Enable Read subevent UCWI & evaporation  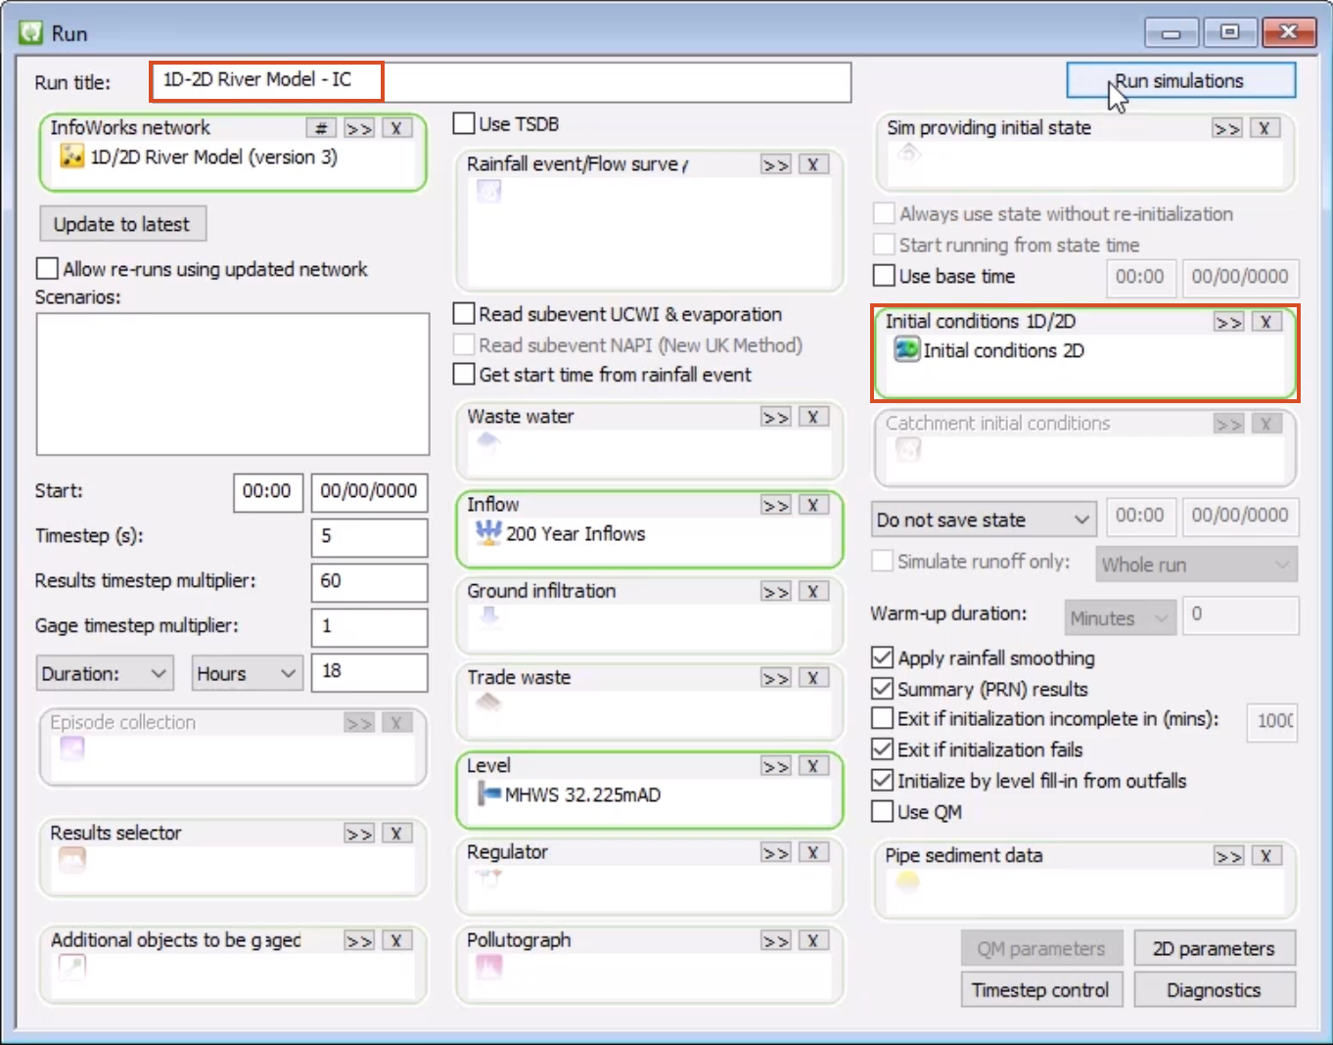point(464,313)
